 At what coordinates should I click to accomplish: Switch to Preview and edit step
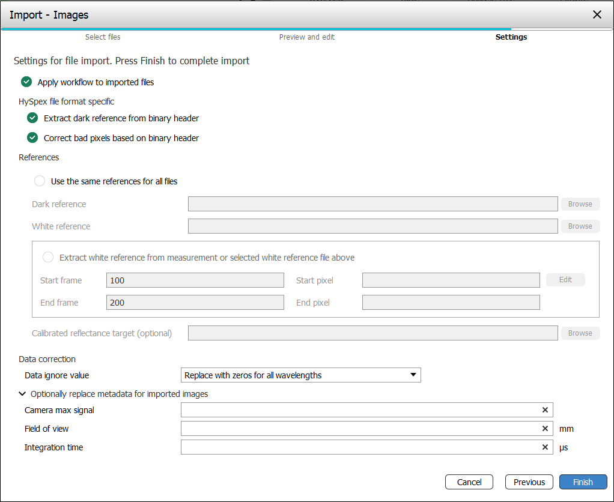point(306,37)
